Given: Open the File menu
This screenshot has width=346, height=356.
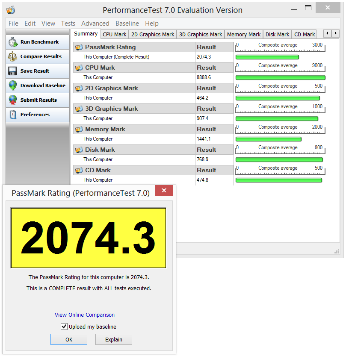Looking at the screenshot, I should (13, 24).
